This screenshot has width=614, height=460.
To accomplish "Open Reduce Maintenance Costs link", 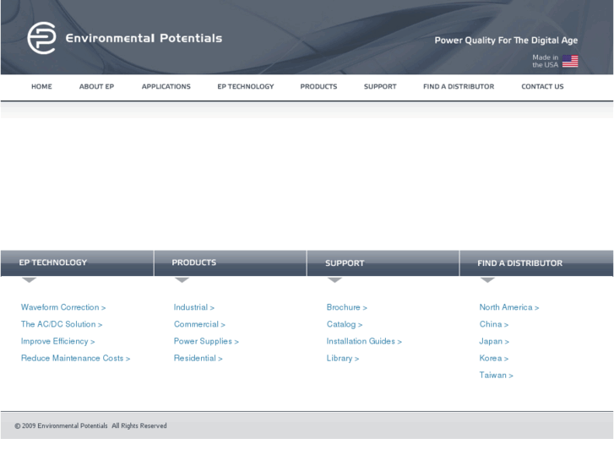I will pyautogui.click(x=75, y=358).
